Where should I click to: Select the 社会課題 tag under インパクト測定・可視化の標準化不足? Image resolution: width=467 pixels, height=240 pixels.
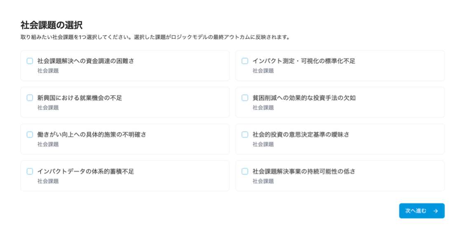pos(263,71)
